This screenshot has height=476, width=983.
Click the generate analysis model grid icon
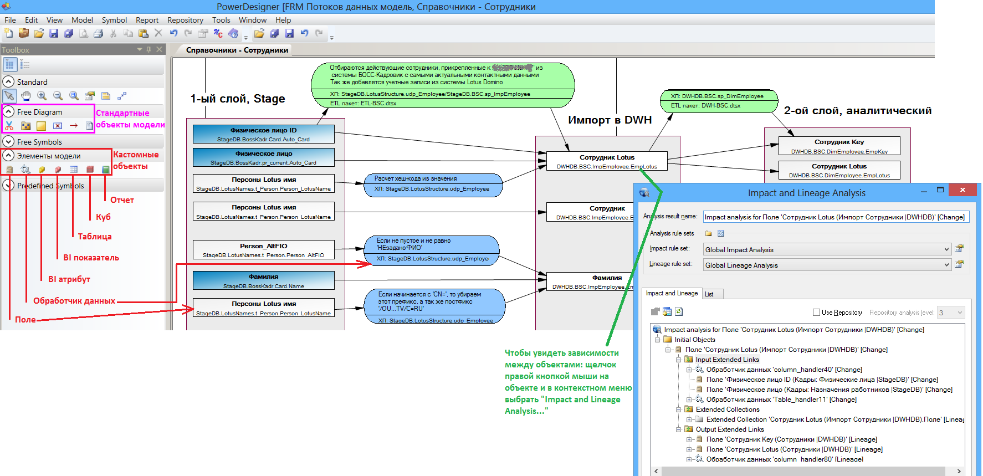[667, 311]
